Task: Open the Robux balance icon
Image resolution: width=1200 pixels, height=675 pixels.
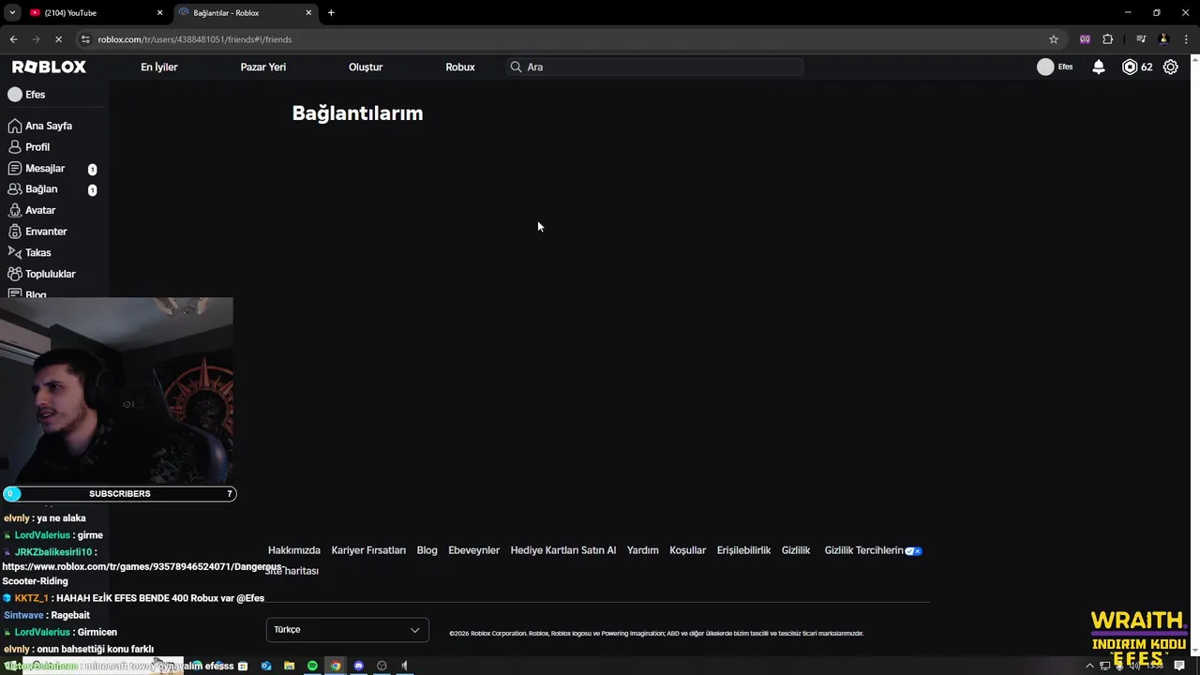Action: 1130,67
